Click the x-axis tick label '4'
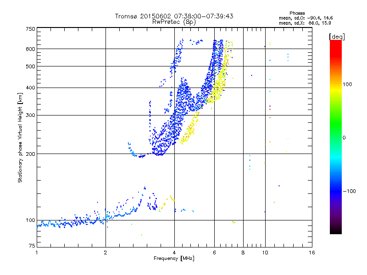Screen dimensions: 367x275 (174, 253)
